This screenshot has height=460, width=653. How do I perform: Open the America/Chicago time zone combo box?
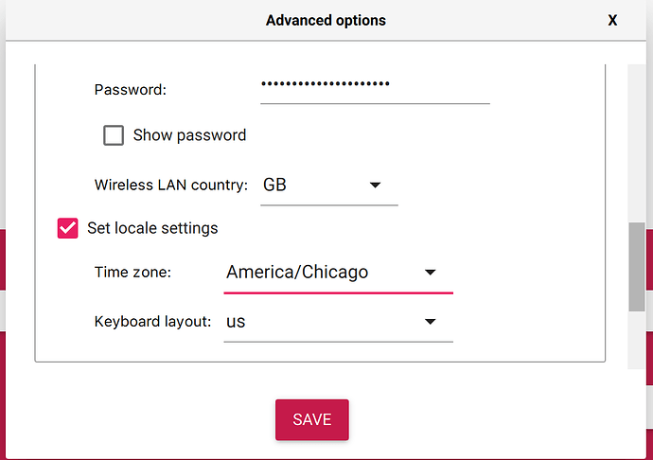pyautogui.click(x=322, y=273)
